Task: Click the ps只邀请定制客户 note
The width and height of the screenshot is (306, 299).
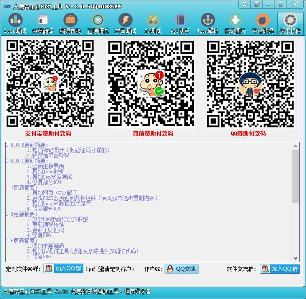Action: pos(110,269)
